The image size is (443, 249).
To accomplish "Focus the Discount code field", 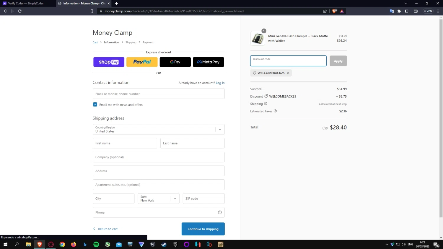I will [x=288, y=61].
